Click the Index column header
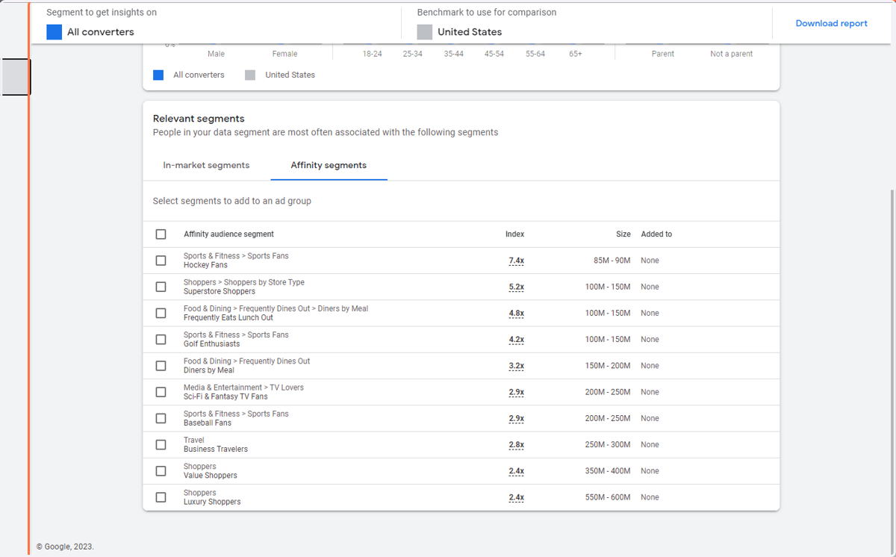Image resolution: width=896 pixels, height=557 pixels. (514, 234)
